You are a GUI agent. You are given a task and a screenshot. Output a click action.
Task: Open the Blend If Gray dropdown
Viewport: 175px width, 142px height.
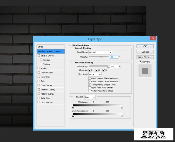[x=90, y=97]
